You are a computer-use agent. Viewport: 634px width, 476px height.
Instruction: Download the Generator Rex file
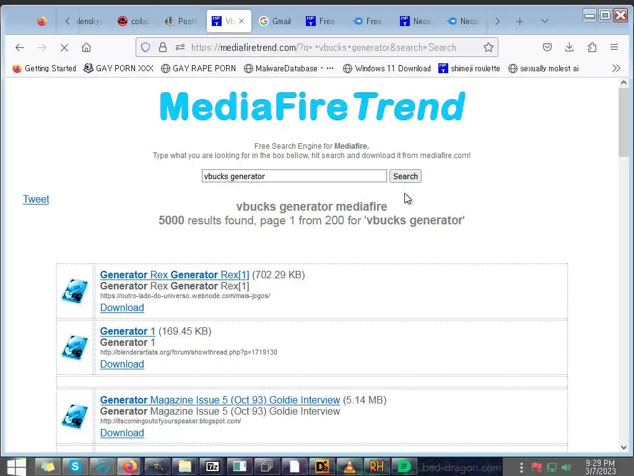pyautogui.click(x=122, y=307)
